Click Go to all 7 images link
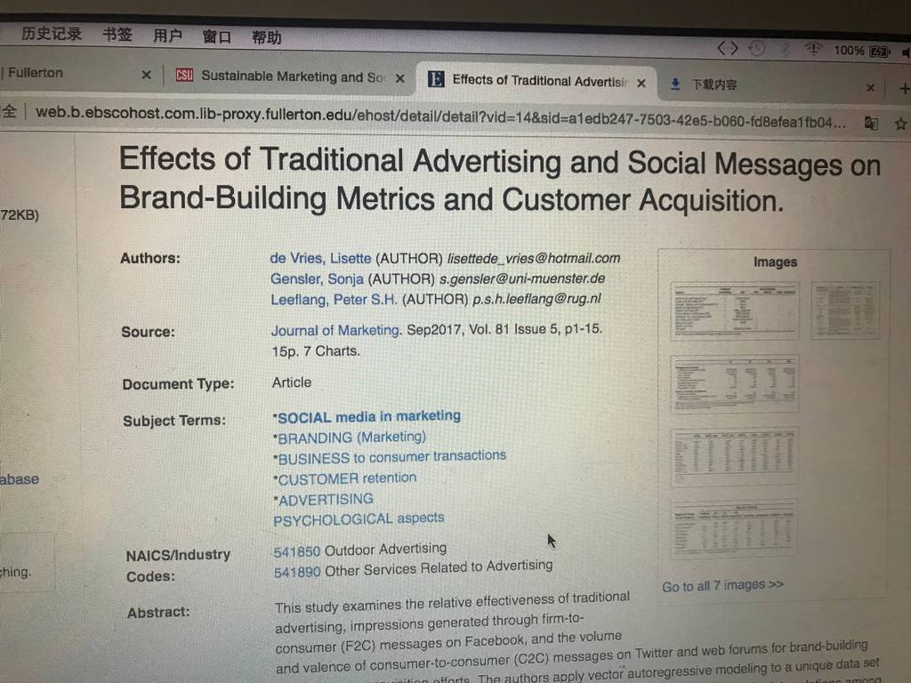 [722, 585]
